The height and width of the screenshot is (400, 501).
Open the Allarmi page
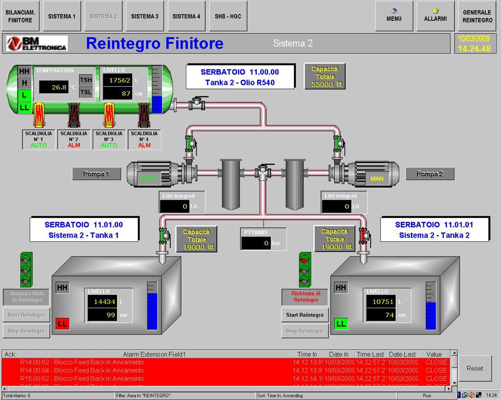(x=435, y=15)
